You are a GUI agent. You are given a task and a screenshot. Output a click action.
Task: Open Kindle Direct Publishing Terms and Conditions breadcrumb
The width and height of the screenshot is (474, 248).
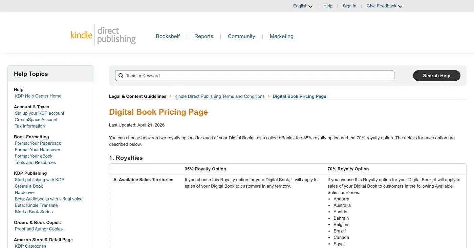pyautogui.click(x=219, y=97)
